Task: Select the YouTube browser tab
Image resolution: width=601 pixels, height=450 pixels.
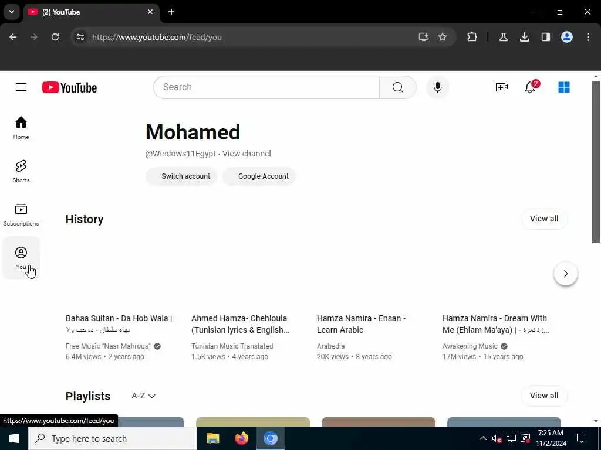Action: tap(91, 12)
